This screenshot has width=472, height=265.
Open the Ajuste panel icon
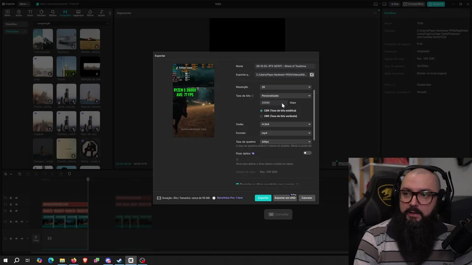101,13
